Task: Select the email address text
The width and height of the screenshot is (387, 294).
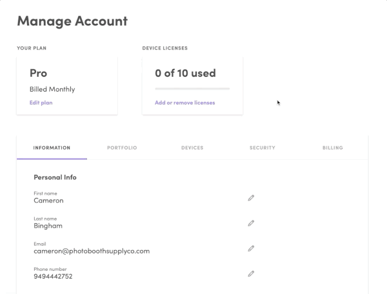Action: click(x=92, y=251)
